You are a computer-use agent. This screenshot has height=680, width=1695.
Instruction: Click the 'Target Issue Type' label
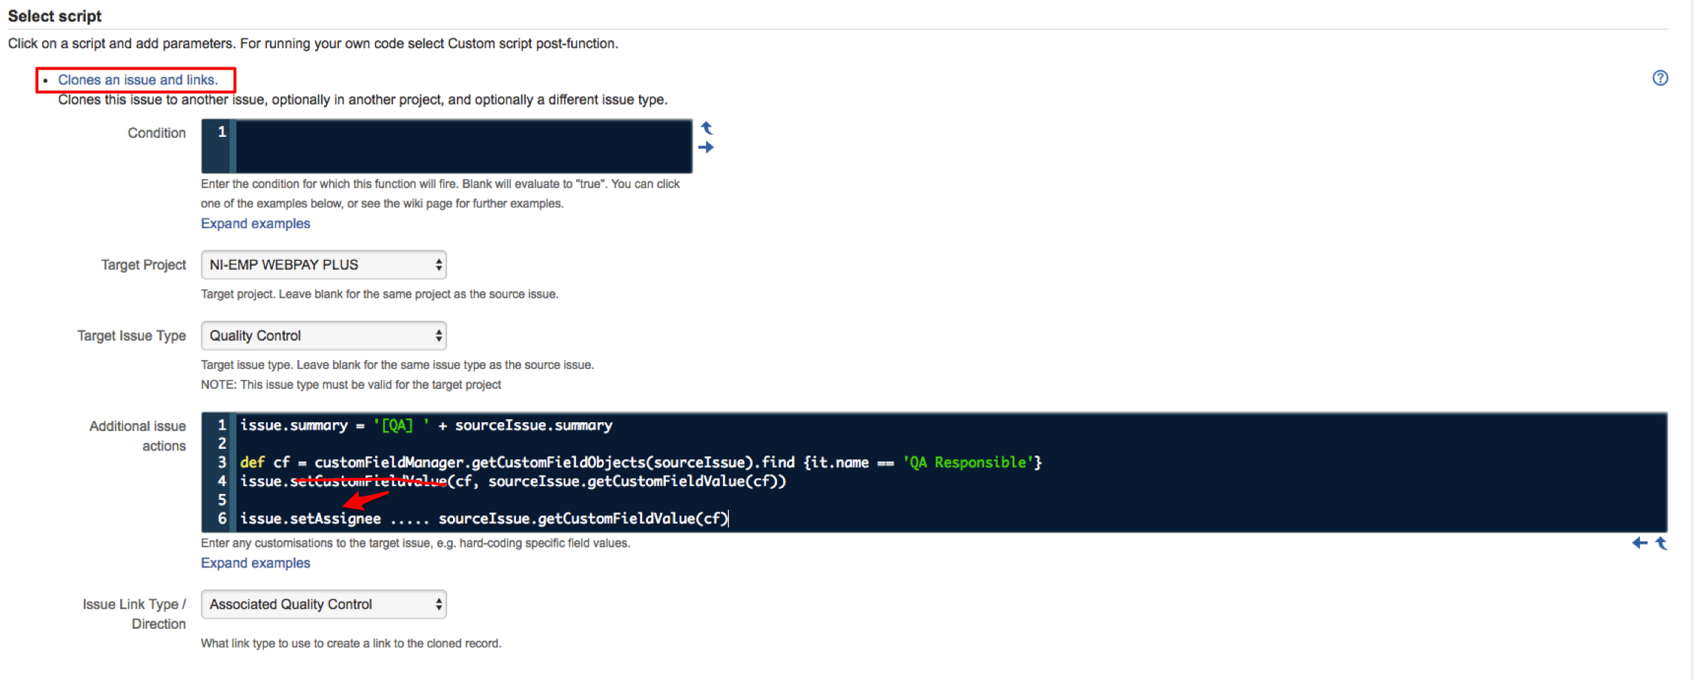tap(131, 336)
